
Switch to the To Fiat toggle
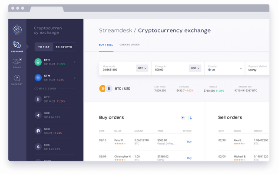[x=44, y=47]
